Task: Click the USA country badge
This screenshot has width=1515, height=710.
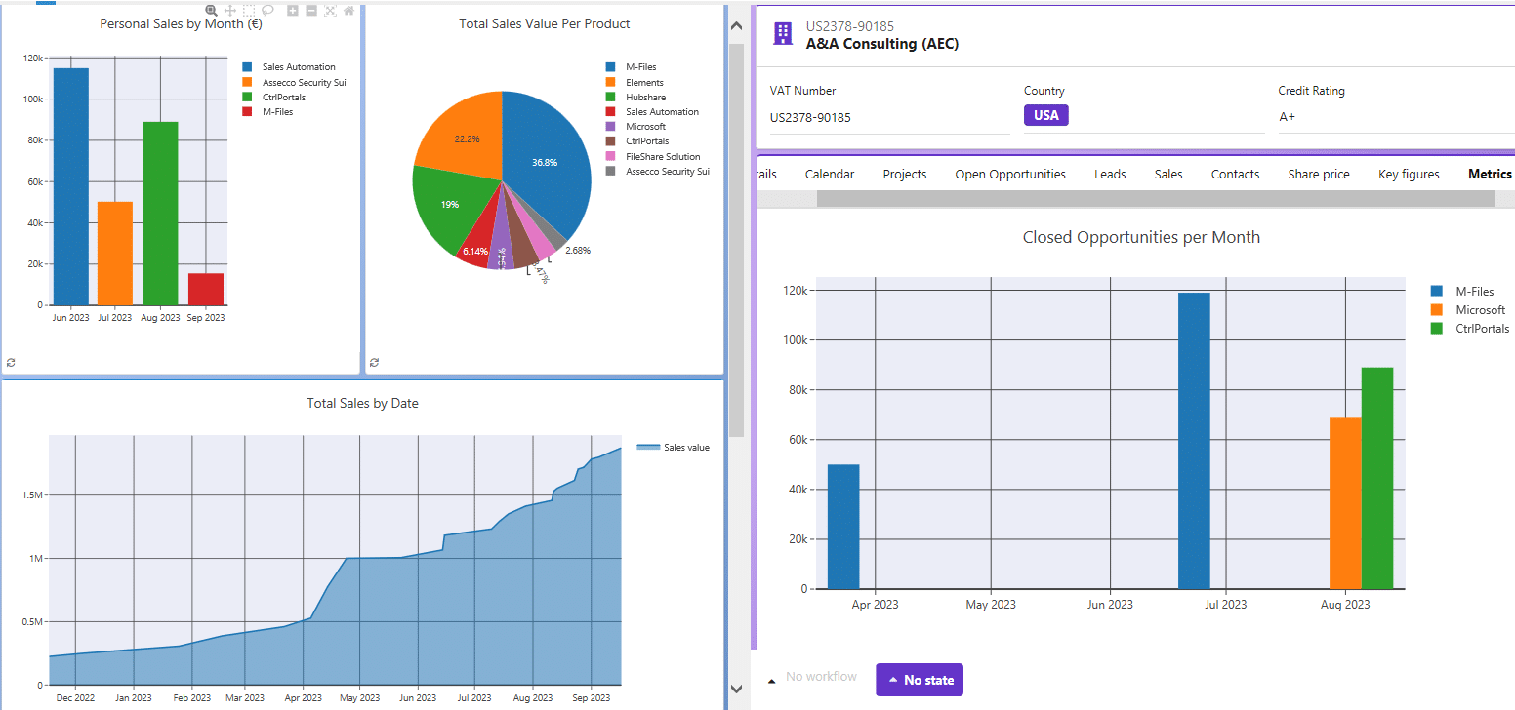Action: (1045, 115)
